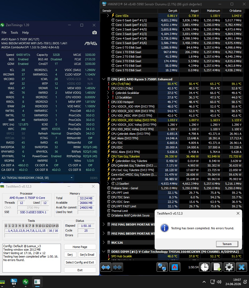Click the volume tray icon
The width and height of the screenshot is (249, 288).
[x=219, y=282]
